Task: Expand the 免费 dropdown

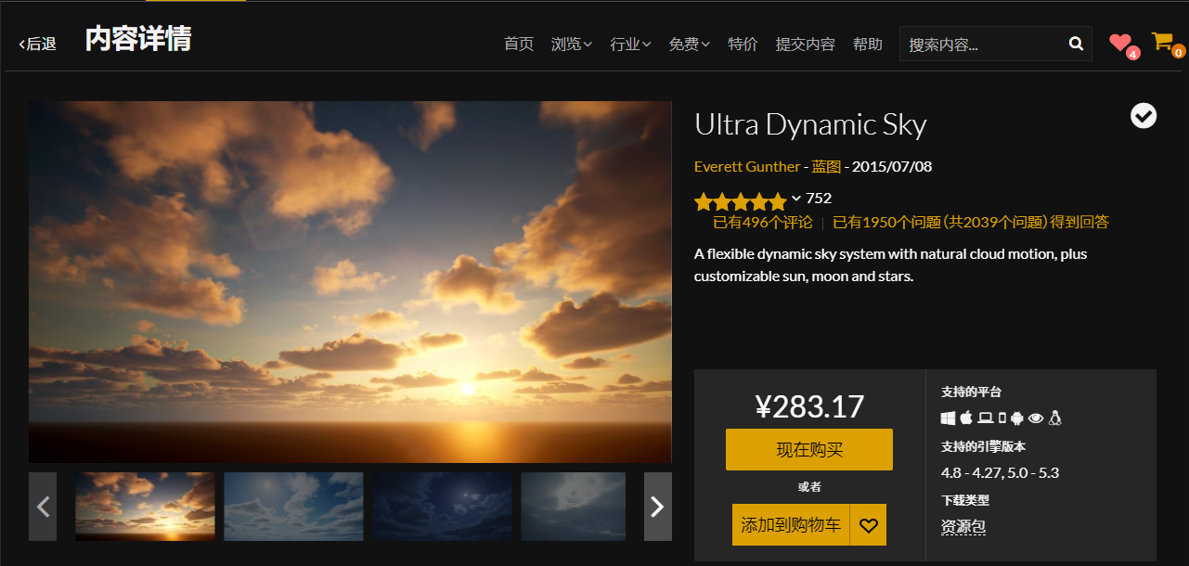Action: click(689, 44)
